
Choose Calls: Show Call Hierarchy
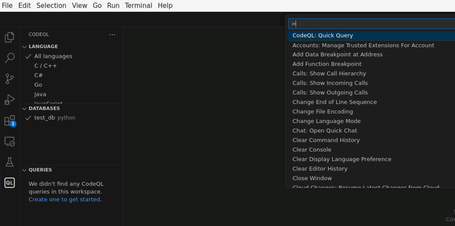coord(371,74)
